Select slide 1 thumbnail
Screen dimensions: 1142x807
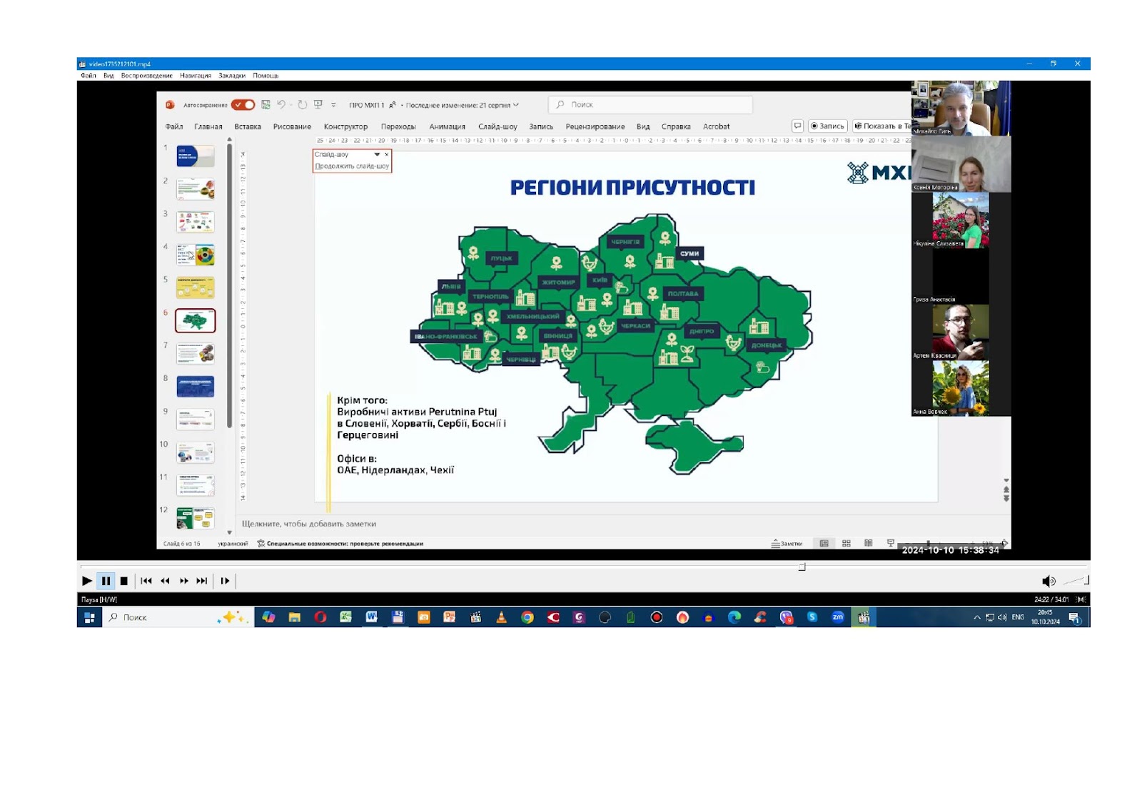click(x=195, y=156)
